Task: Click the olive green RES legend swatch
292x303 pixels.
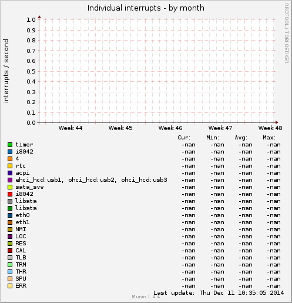Action: click(x=10, y=244)
